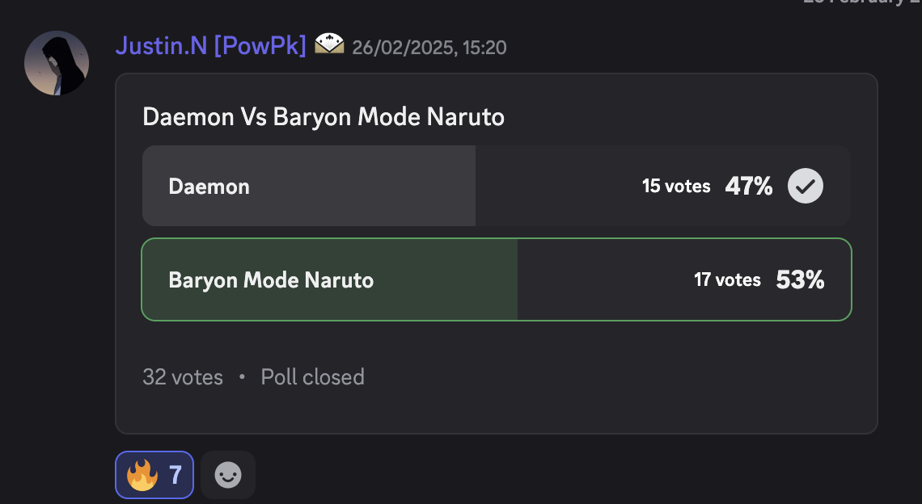Select the poll title Daemon Vs Baryon Mode Naruto
The height and width of the screenshot is (504, 922).
coord(324,117)
